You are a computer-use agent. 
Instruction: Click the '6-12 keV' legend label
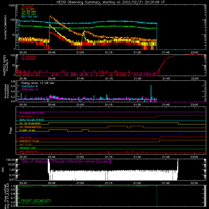coord(28,9)
